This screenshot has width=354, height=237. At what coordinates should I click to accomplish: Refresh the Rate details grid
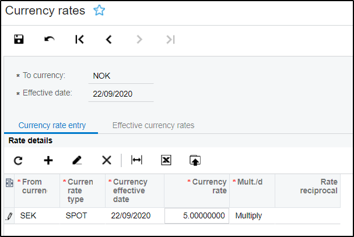coord(18,160)
